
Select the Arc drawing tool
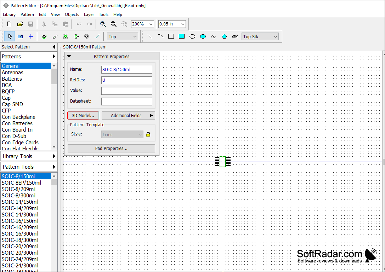coord(160,36)
